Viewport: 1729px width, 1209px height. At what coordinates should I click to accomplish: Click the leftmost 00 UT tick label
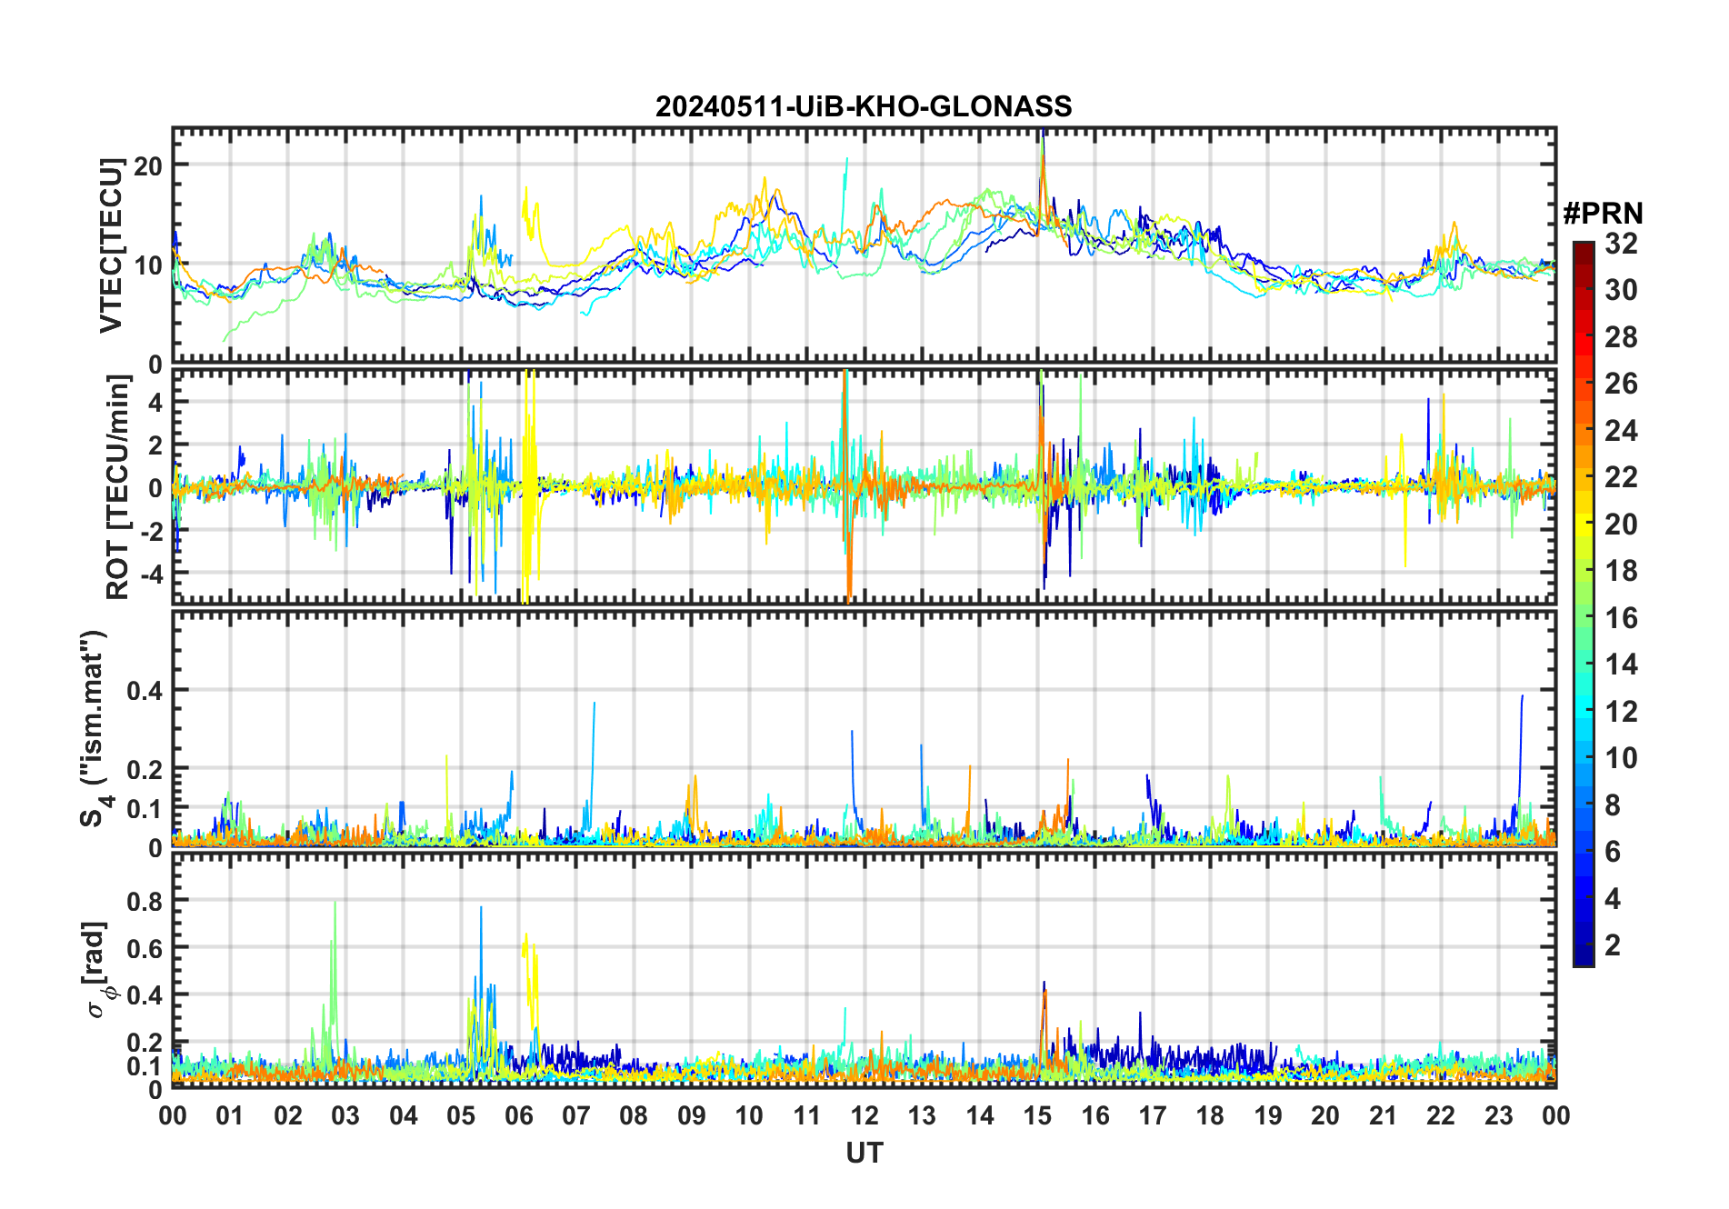(x=173, y=1116)
